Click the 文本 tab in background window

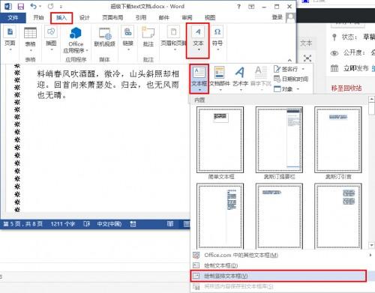click(x=306, y=43)
